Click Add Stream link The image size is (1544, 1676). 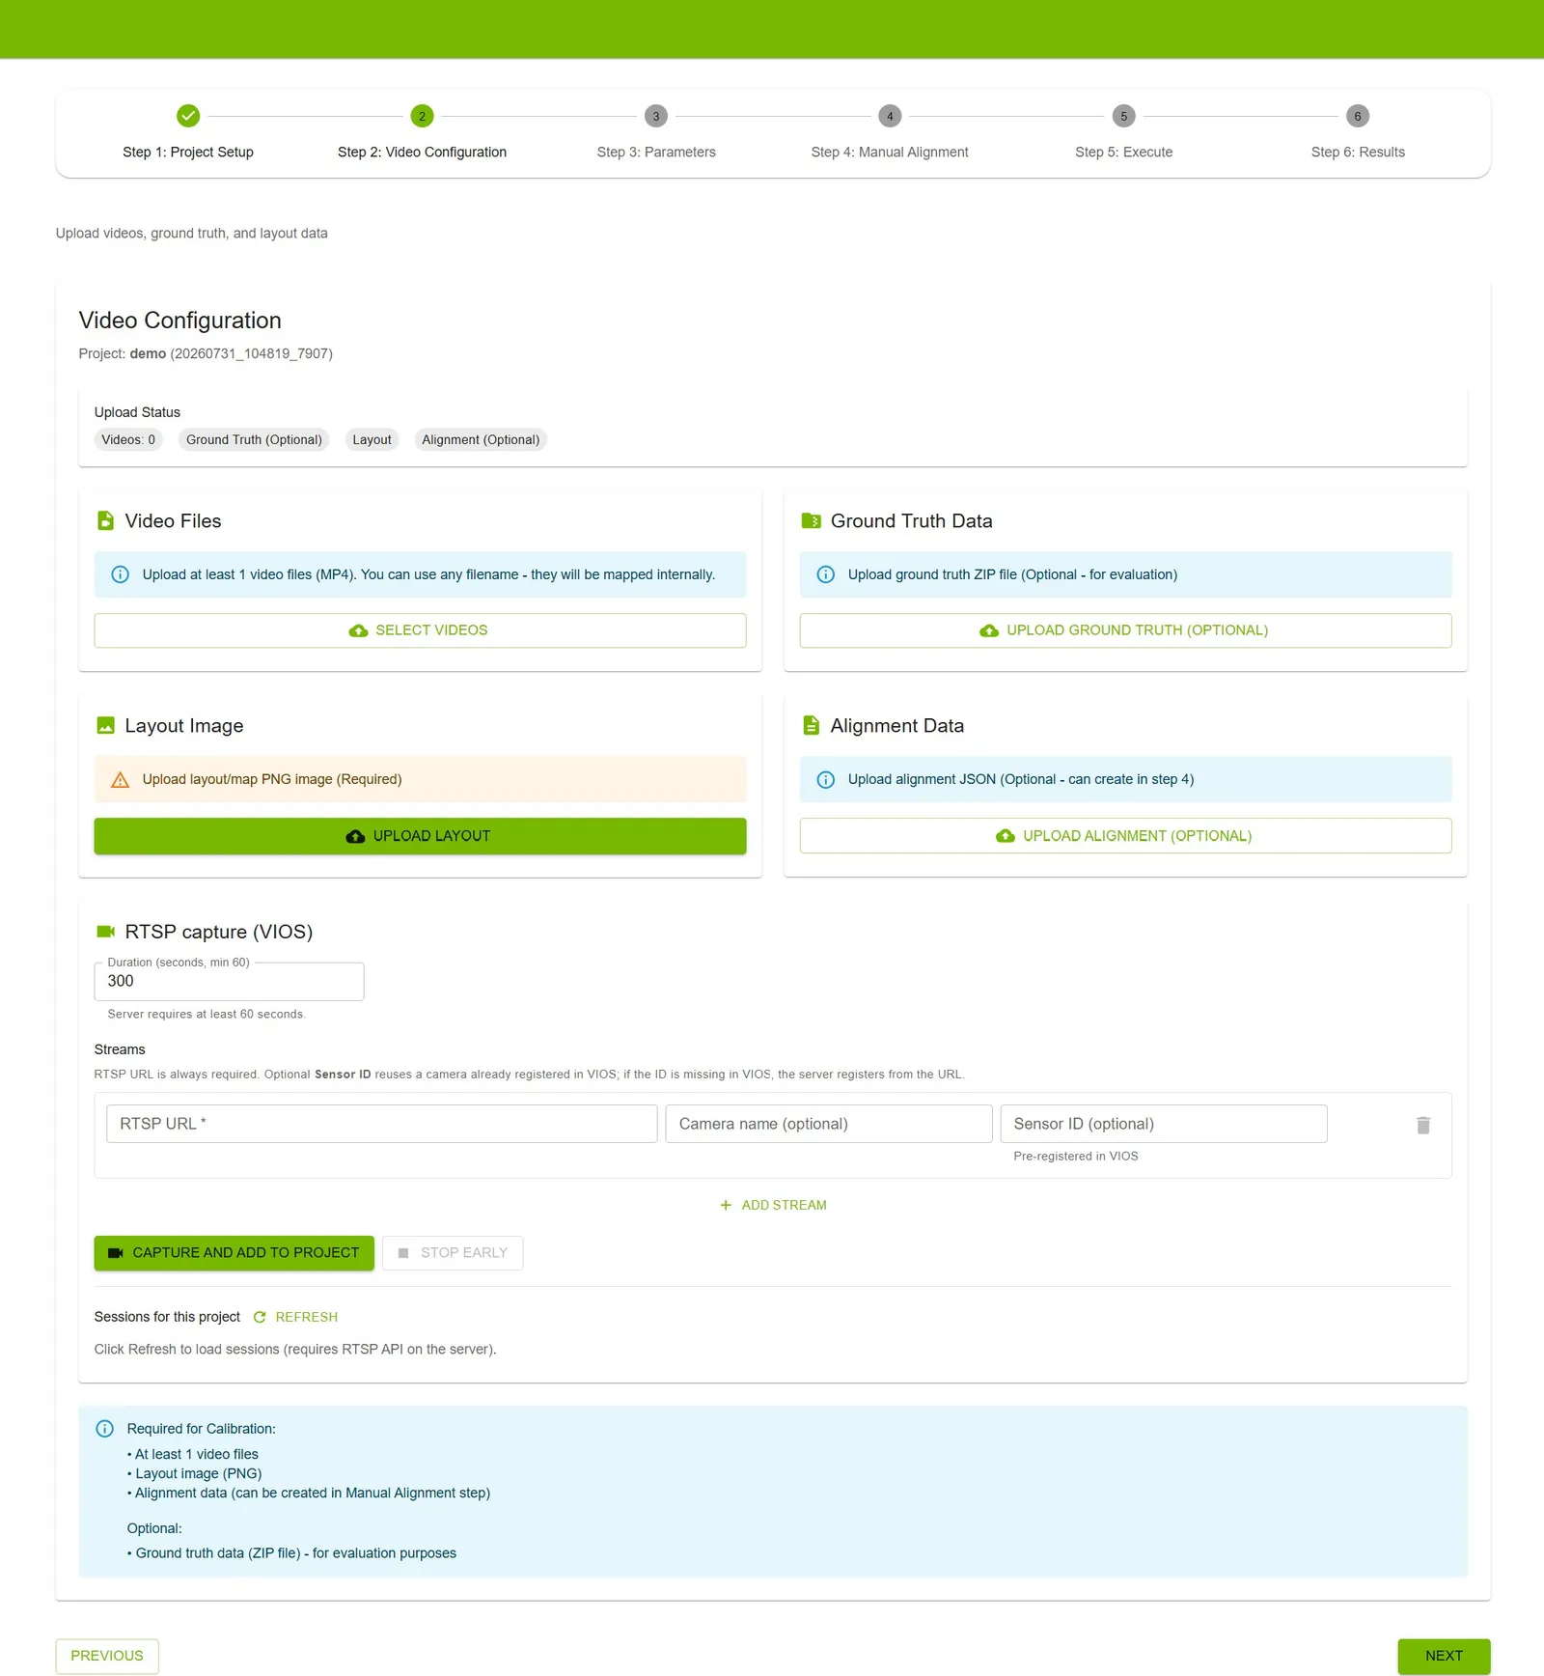click(773, 1205)
